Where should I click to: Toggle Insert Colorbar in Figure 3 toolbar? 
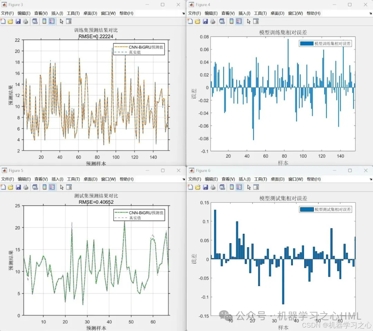[x=44, y=21]
